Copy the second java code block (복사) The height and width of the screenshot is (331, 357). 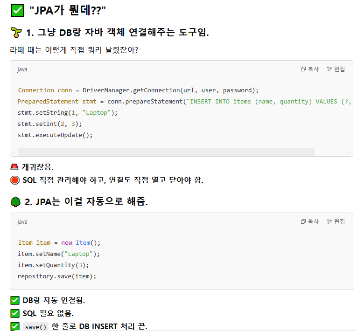click(310, 221)
